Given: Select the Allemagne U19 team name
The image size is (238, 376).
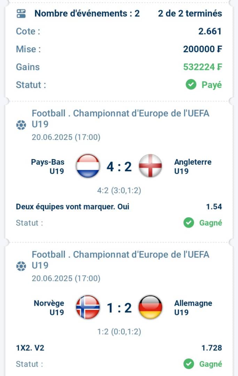Looking at the screenshot, I should pyautogui.click(x=193, y=308).
